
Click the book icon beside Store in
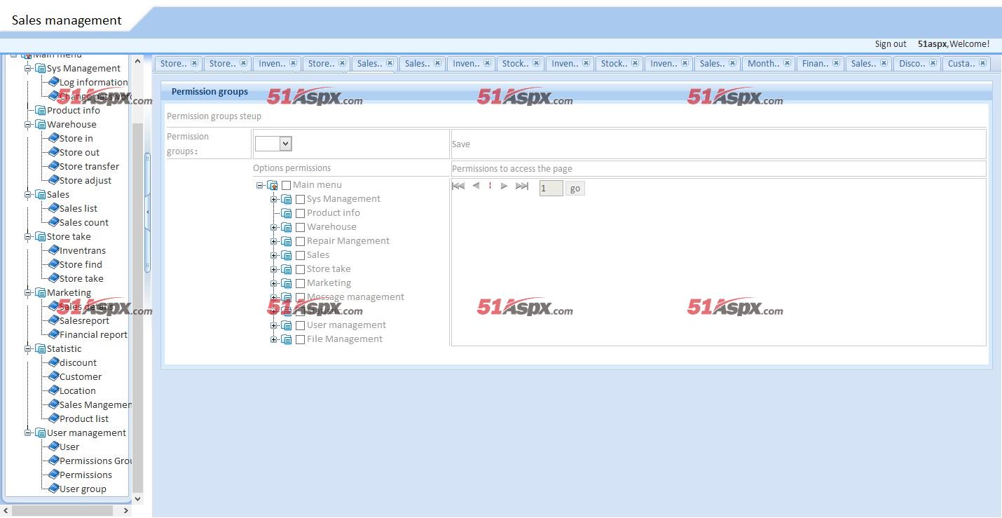(53, 138)
